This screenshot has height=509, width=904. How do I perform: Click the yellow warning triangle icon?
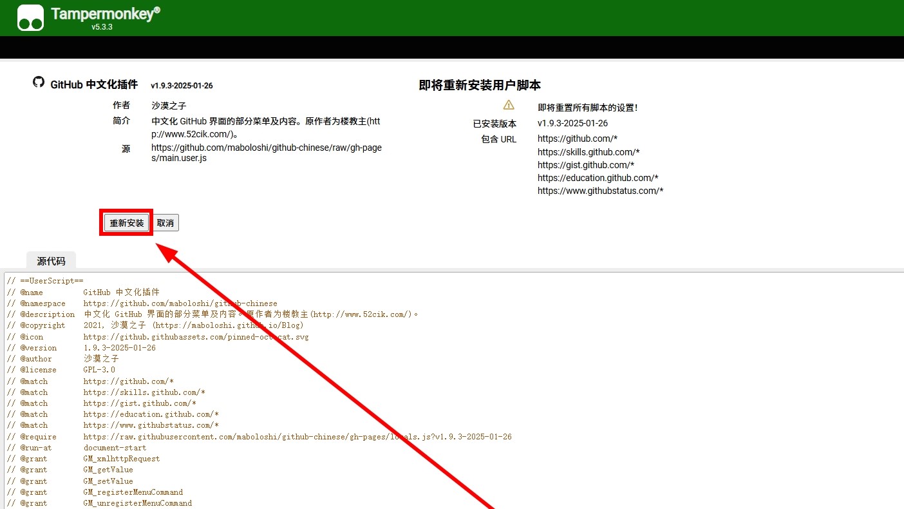[x=509, y=105]
